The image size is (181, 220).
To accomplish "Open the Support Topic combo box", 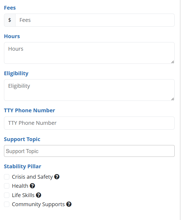I will click(x=89, y=151).
